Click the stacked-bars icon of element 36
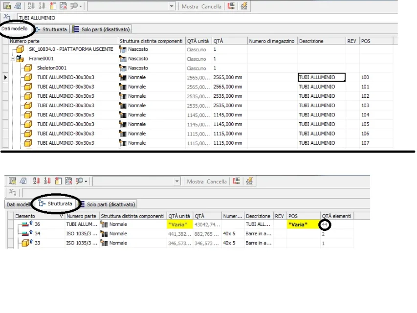Screen dimensions: 417x313 point(25,224)
